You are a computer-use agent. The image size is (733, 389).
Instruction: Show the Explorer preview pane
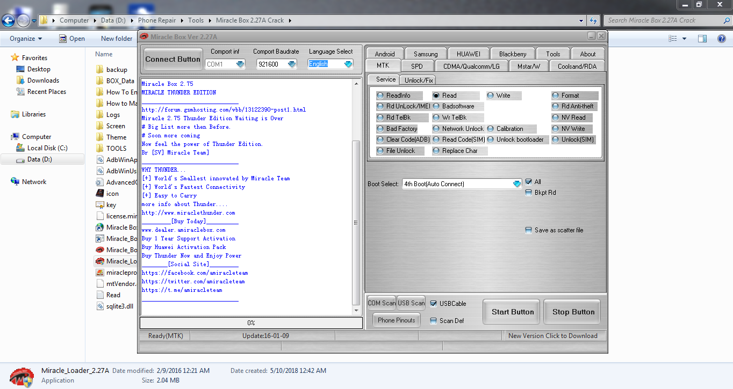[x=702, y=39]
